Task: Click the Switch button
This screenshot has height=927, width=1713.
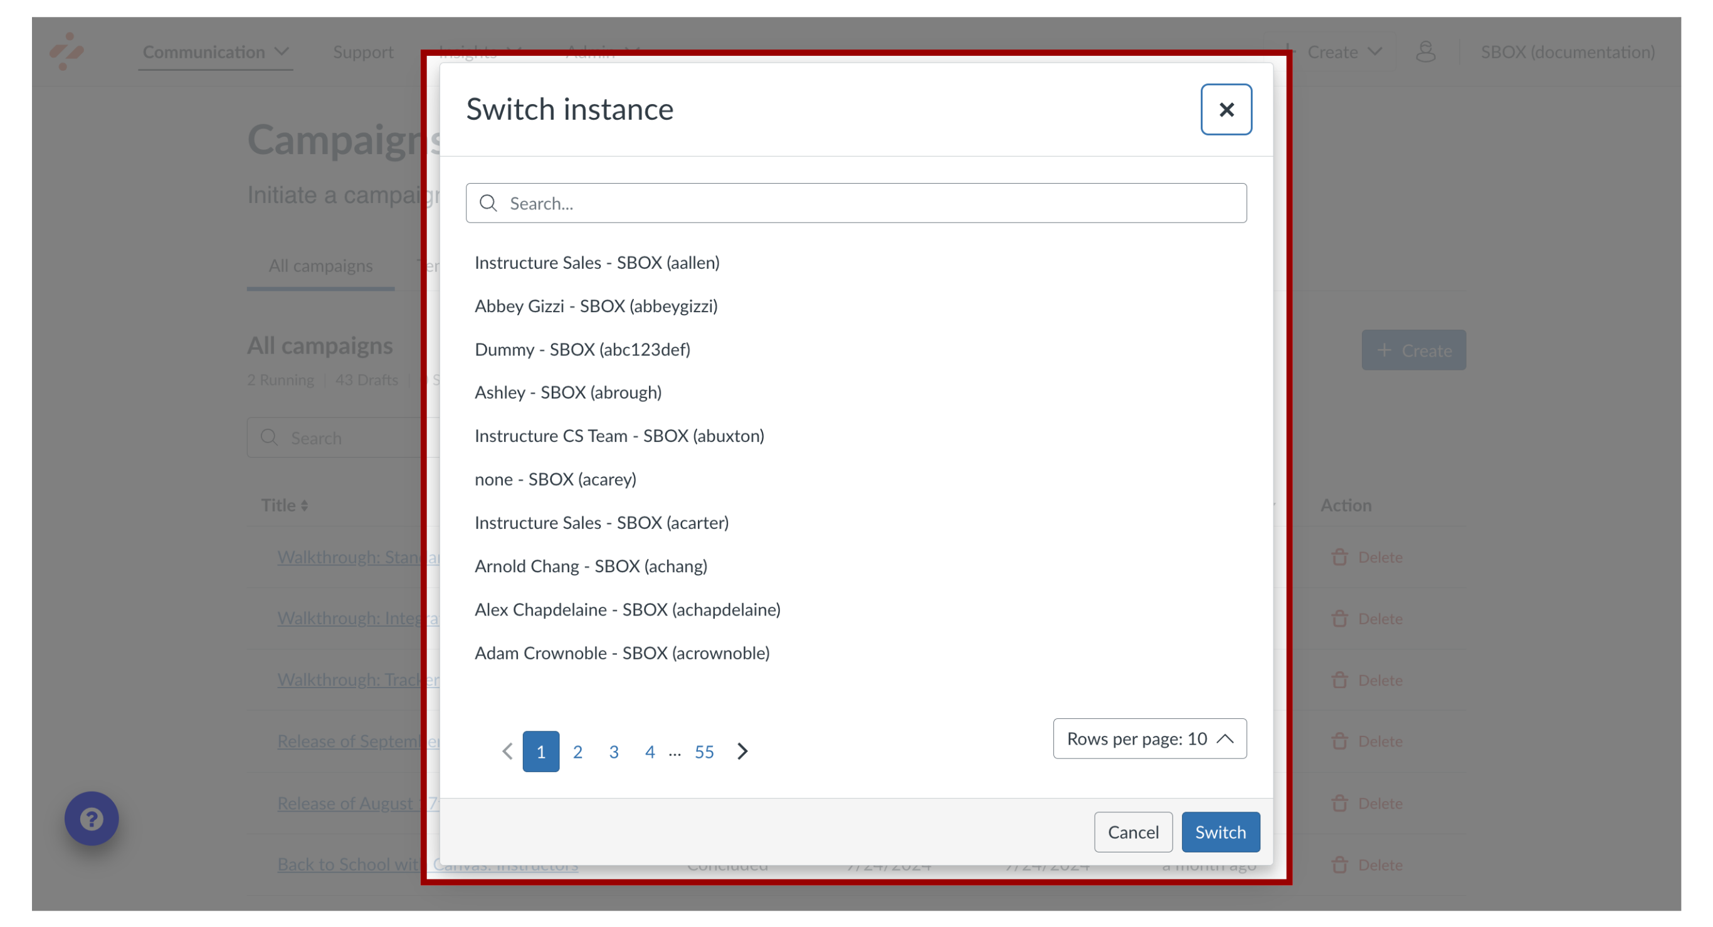Action: coord(1220,832)
